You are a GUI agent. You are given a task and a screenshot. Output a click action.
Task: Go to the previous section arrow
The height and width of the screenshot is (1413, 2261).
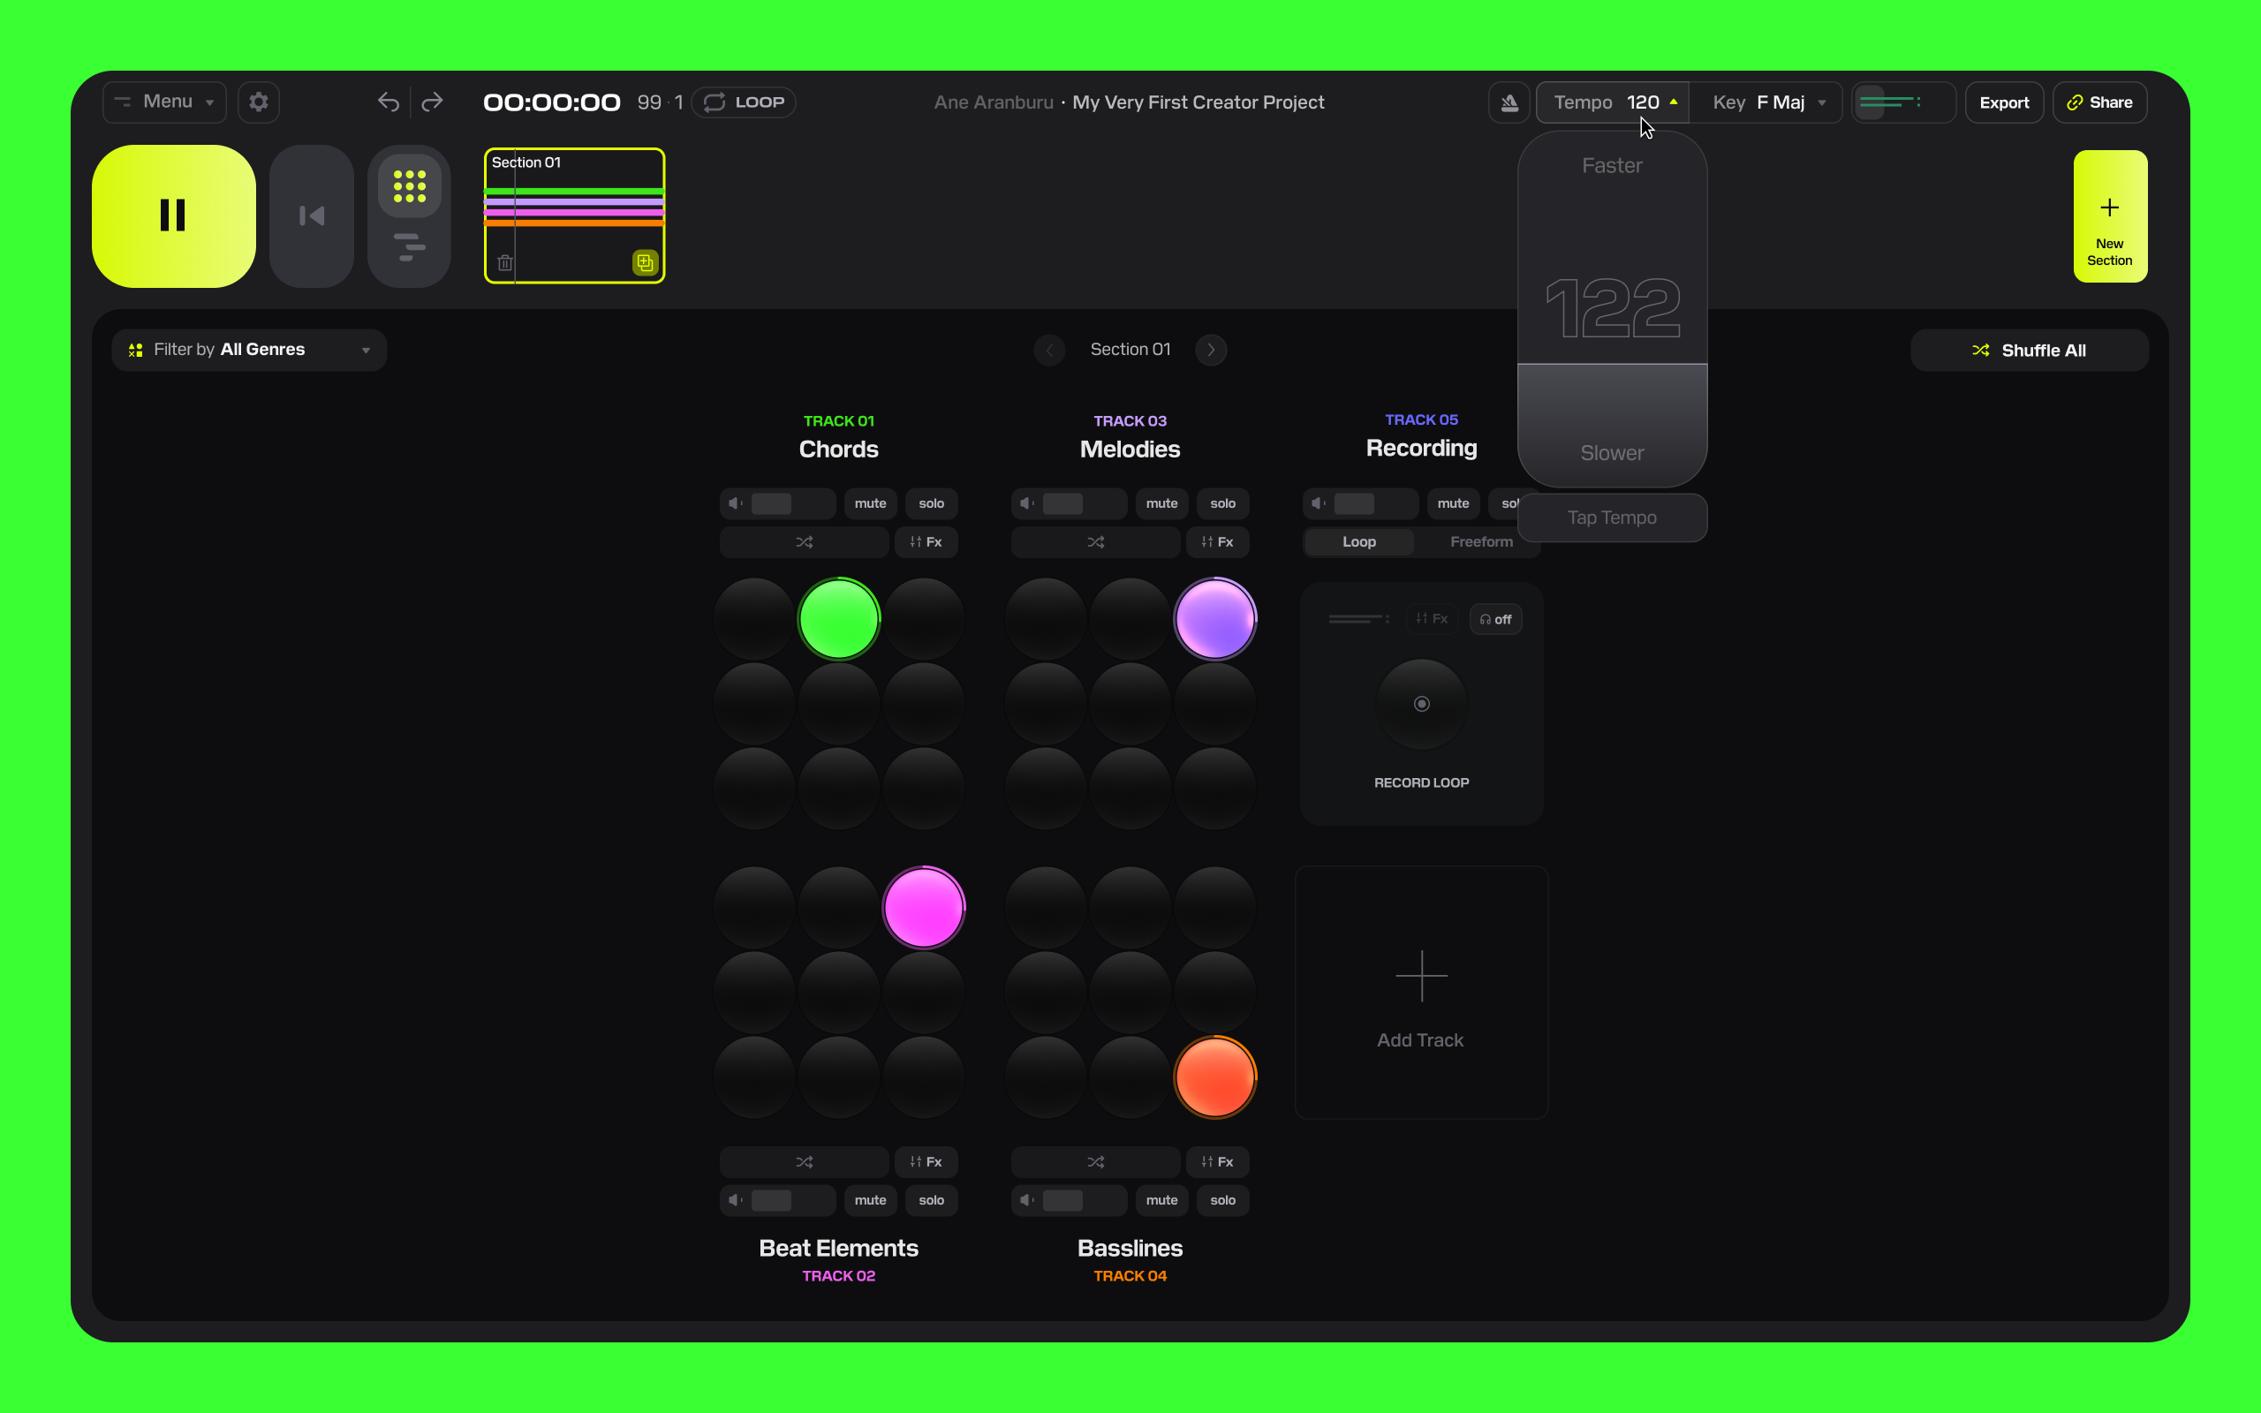[1049, 350]
